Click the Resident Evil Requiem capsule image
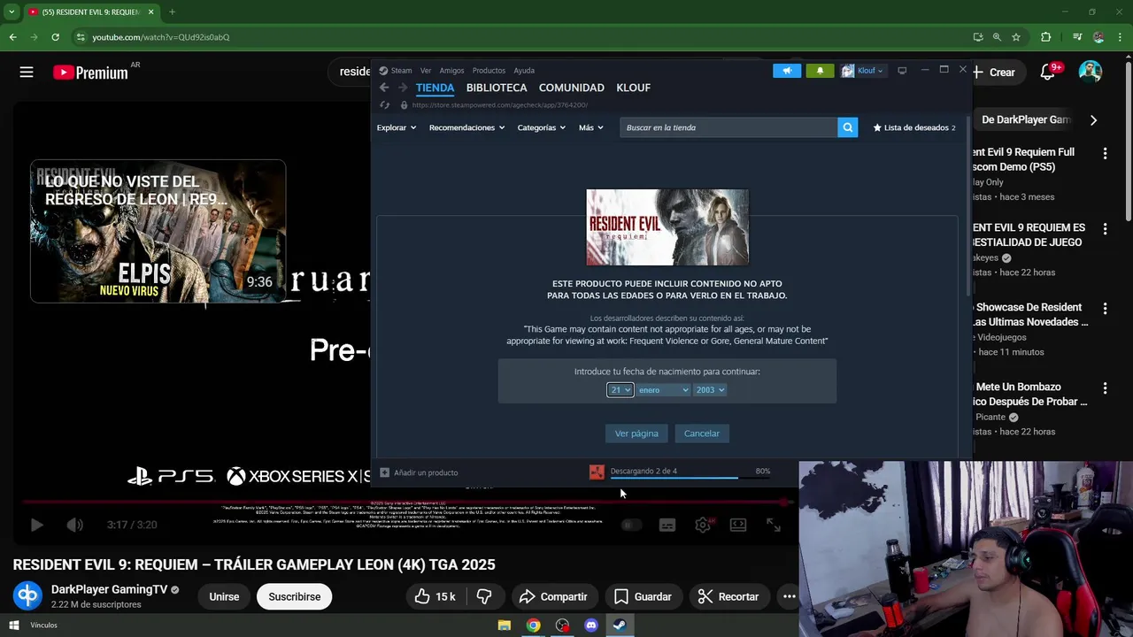This screenshot has width=1133, height=637. [x=667, y=227]
